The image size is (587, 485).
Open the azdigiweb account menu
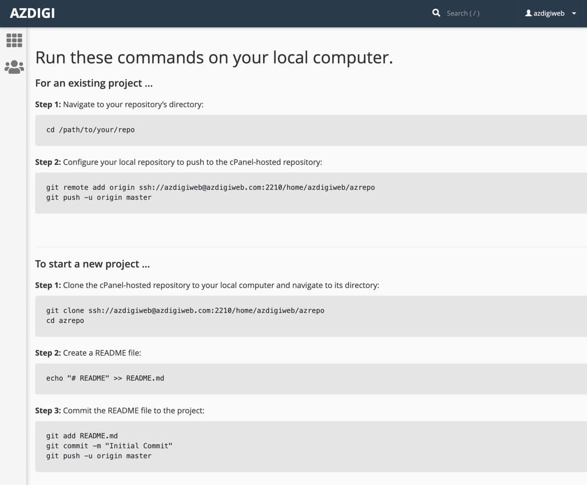[x=549, y=13]
